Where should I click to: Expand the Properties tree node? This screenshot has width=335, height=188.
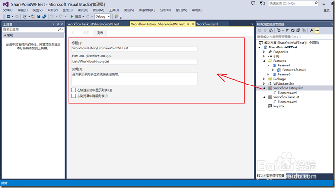point(264,52)
